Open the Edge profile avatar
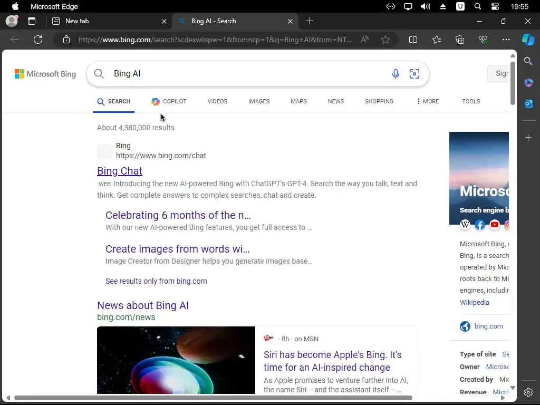Viewport: 540px width, 405px height. [12, 21]
